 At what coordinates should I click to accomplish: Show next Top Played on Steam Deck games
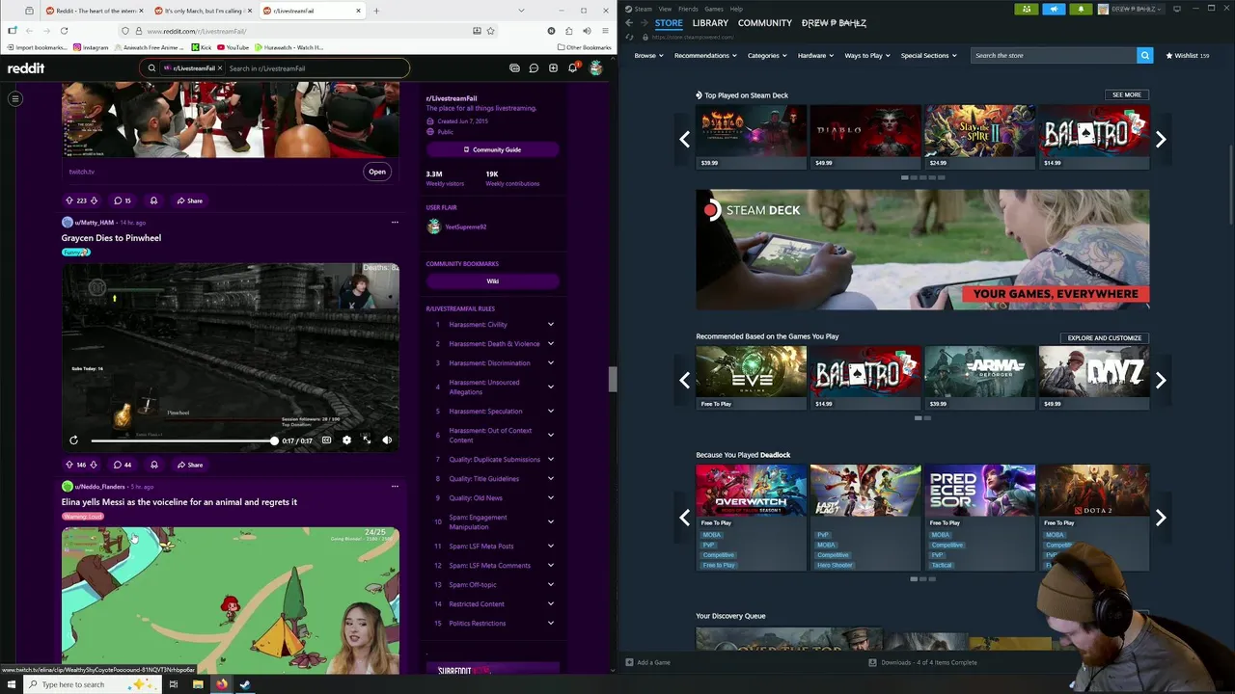point(1161,139)
